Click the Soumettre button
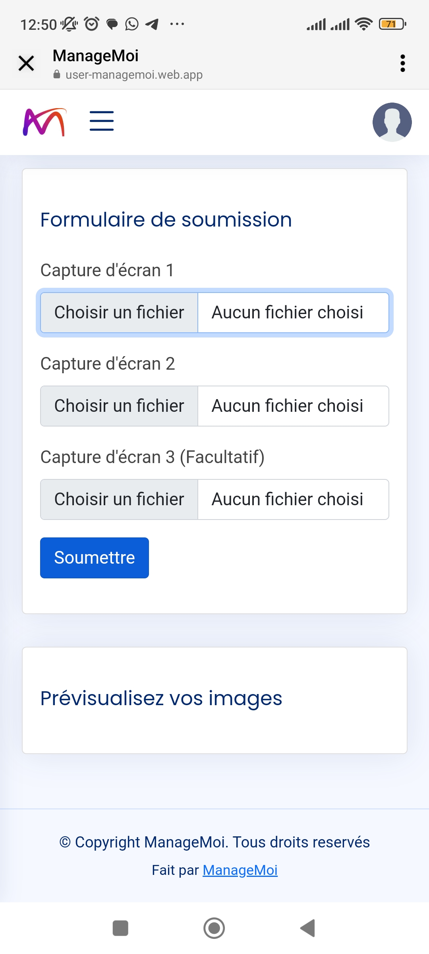This screenshot has height=954, width=429. tap(95, 558)
